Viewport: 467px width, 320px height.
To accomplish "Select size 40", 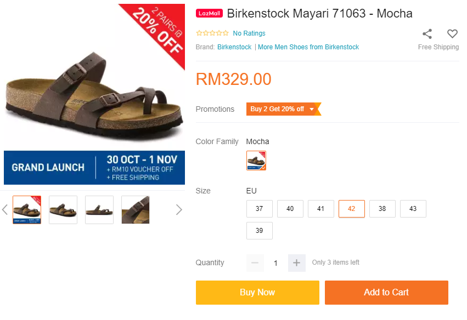I will [x=290, y=209].
